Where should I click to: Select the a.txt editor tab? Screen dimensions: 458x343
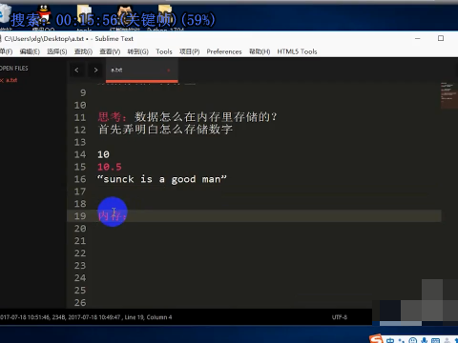[x=142, y=71]
